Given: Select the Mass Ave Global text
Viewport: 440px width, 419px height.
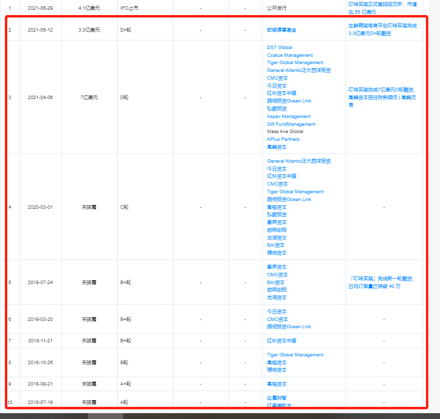Looking at the screenshot, I should pos(285,132).
